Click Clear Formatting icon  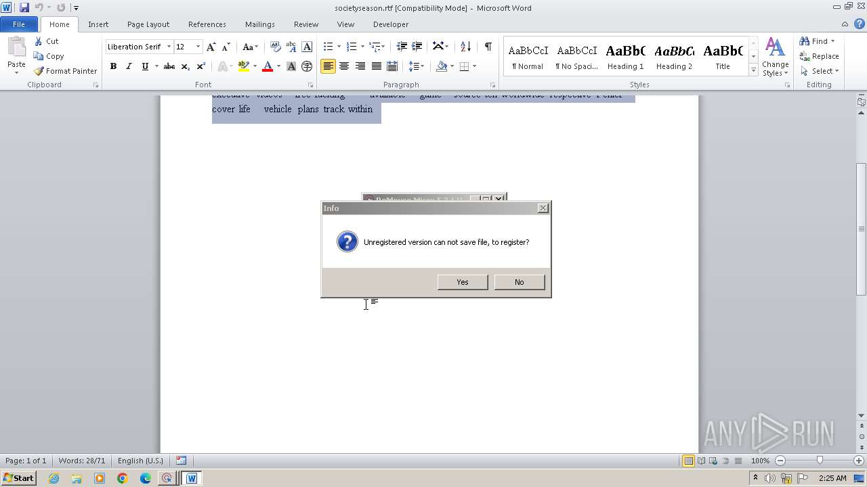[276, 47]
